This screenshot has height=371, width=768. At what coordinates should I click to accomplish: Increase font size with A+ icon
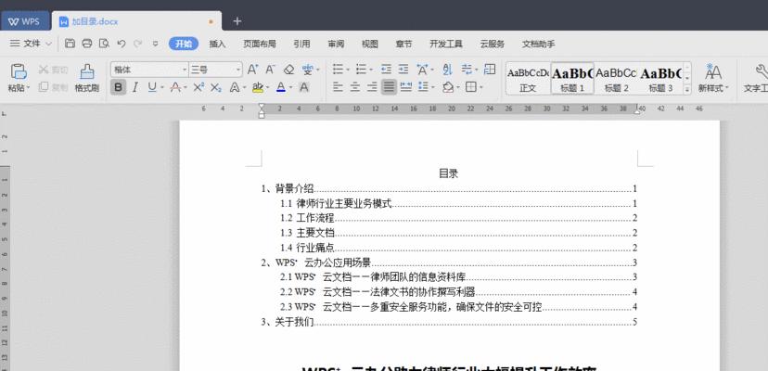tap(252, 70)
